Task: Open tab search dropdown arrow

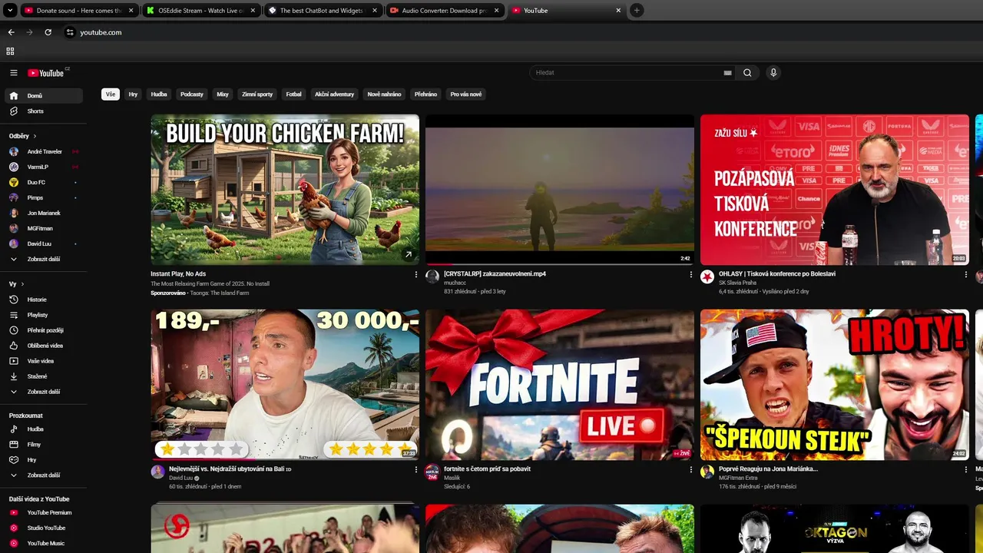Action: click(x=10, y=11)
